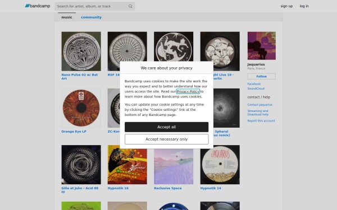Viewport: 337px width, 210px height.
Task: Open the sign up link
Action: click(286, 6)
